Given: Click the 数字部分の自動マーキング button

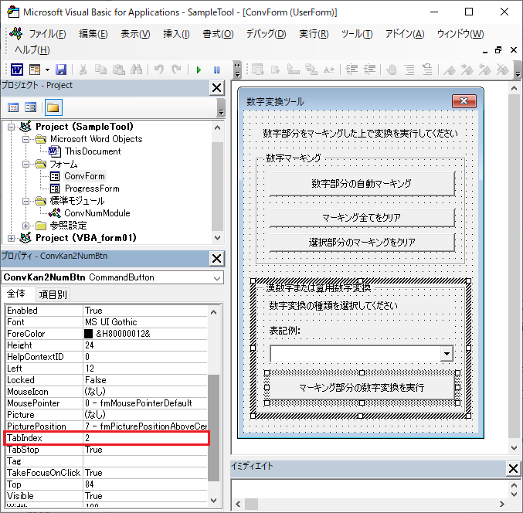Looking at the screenshot, I should coord(362,184).
